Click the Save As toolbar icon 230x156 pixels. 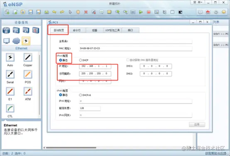coord(39,12)
